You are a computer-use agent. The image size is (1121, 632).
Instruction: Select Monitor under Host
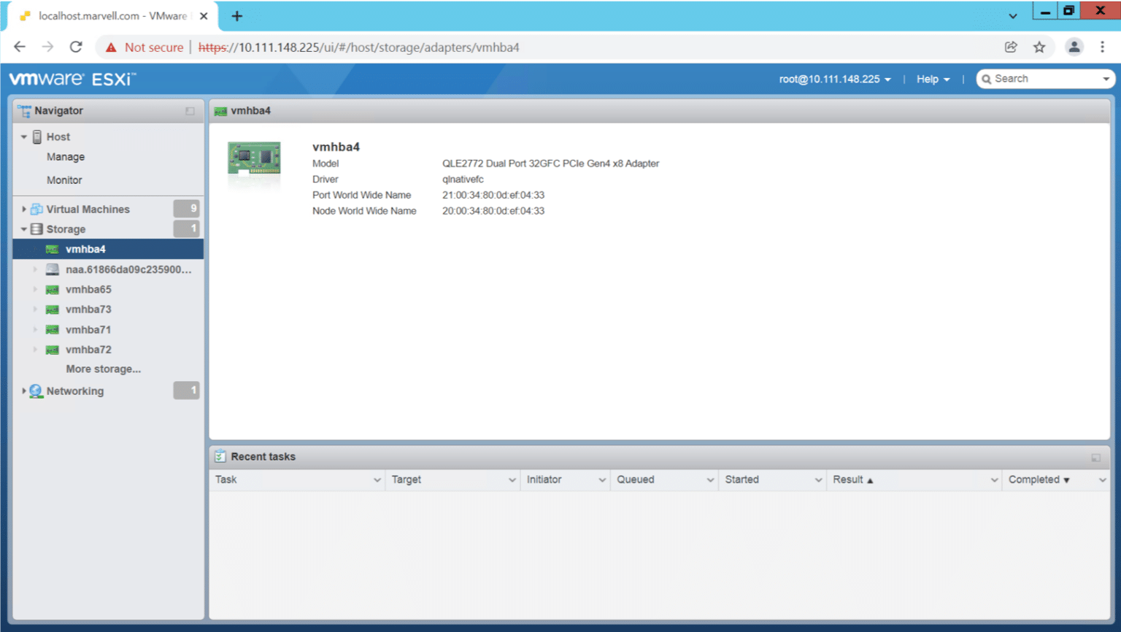pos(64,180)
